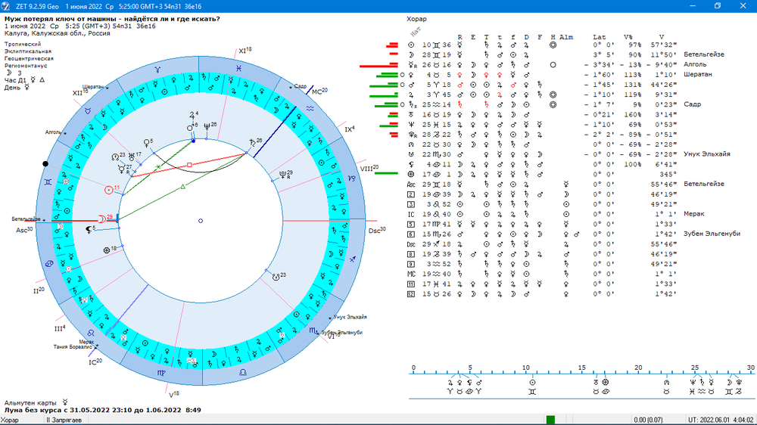
Task: Click the 'Тропический' setting label
Action: pyautogui.click(x=23, y=44)
